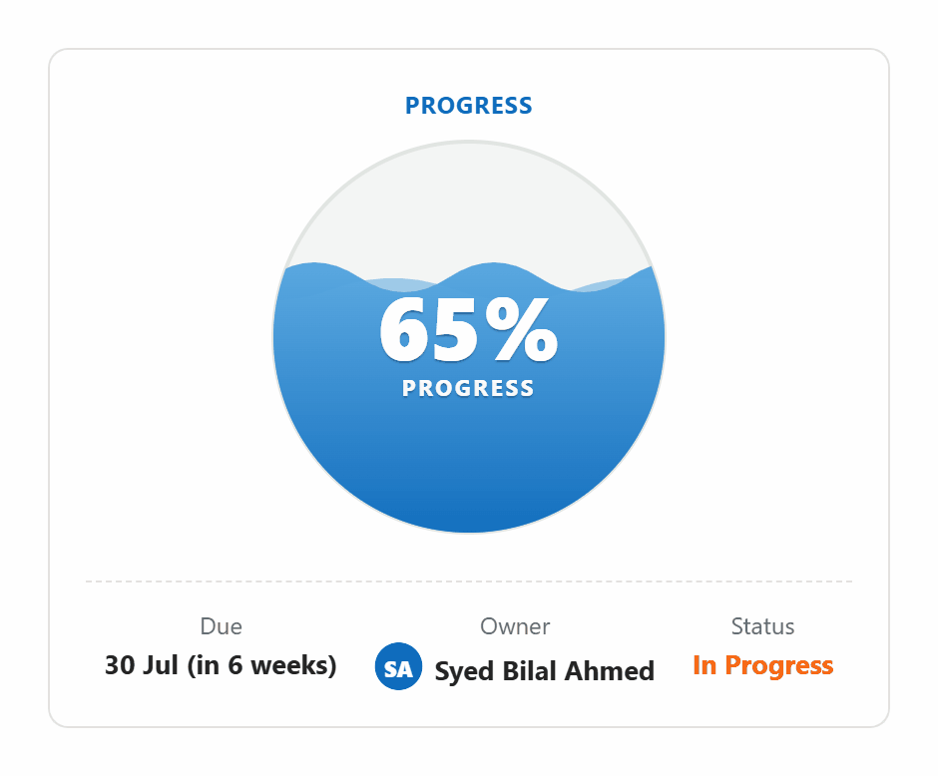The image size is (938, 776).
Task: Click the SA owner avatar icon
Action: 398,666
